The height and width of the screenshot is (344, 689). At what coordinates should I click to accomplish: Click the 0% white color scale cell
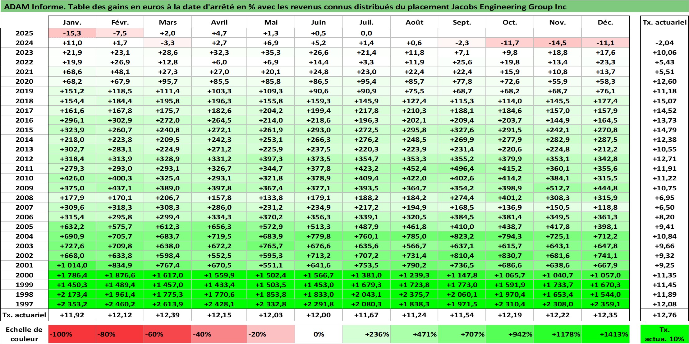[x=319, y=334]
